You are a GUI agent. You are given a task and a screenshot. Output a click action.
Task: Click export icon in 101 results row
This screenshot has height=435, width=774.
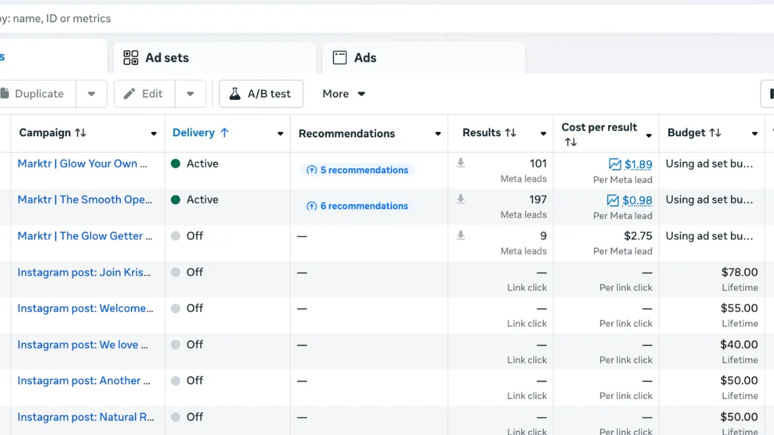pos(461,164)
